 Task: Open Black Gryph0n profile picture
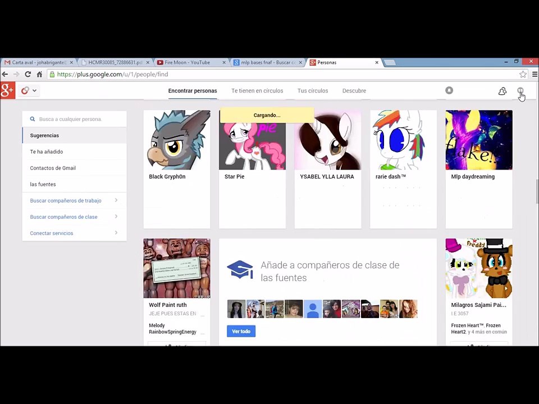coord(177,140)
